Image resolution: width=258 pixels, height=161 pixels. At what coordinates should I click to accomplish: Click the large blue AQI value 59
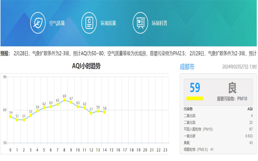(x=195, y=88)
